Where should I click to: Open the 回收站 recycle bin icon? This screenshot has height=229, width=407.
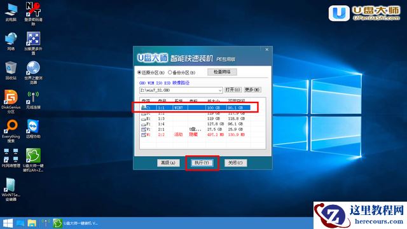click(11, 71)
